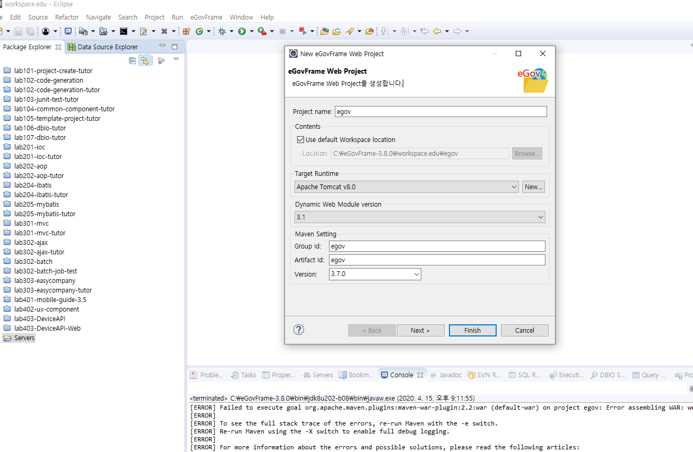The image size is (693, 452).
Task: Click the Next > button
Action: (420, 330)
